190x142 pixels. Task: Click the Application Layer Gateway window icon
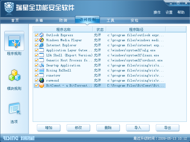(x=41, y=50)
